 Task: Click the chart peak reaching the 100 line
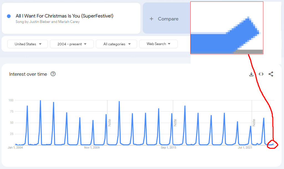point(40,101)
